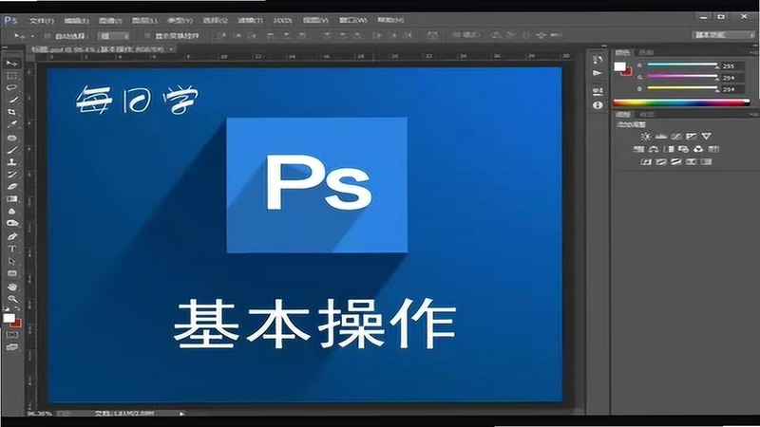Image resolution: width=760 pixels, height=427 pixels.
Task: Open the 滤镜(T) Filter menu
Action: pos(250,21)
